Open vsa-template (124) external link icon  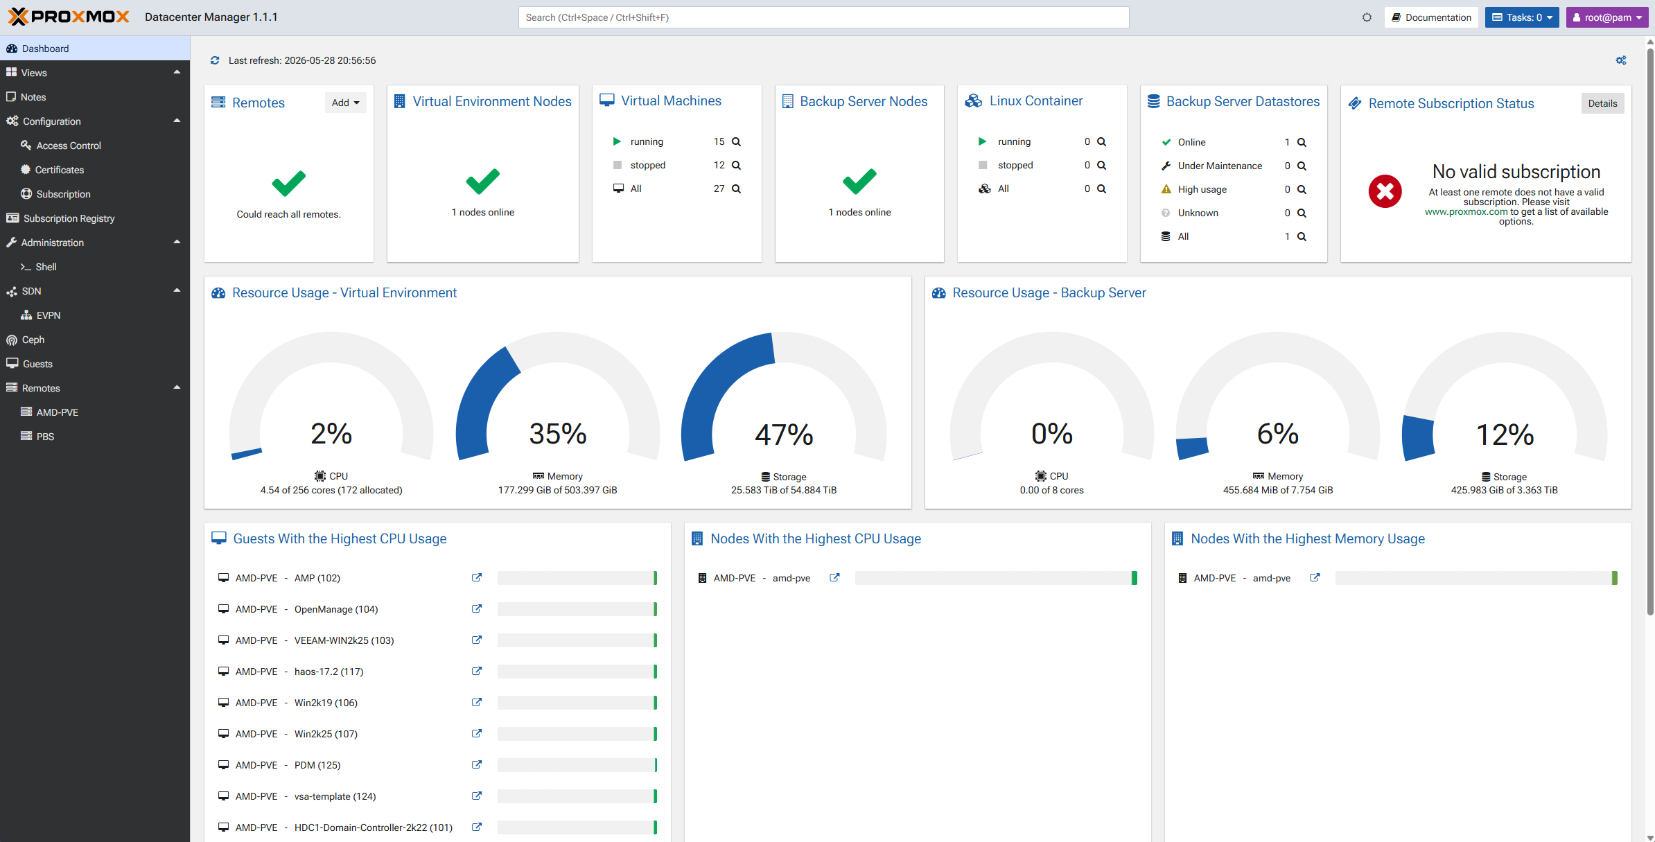click(477, 796)
